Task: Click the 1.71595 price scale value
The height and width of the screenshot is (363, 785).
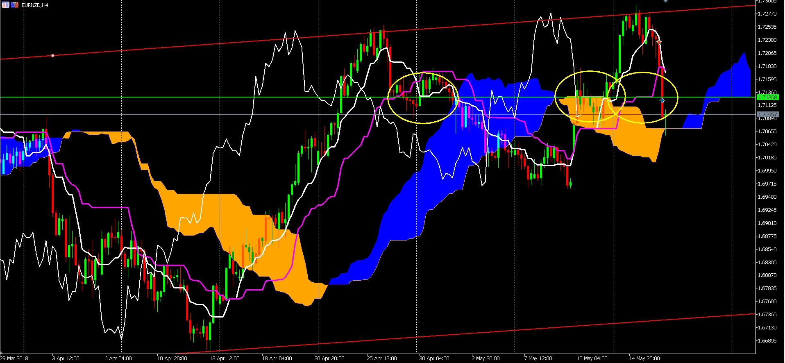Action: coord(768,79)
